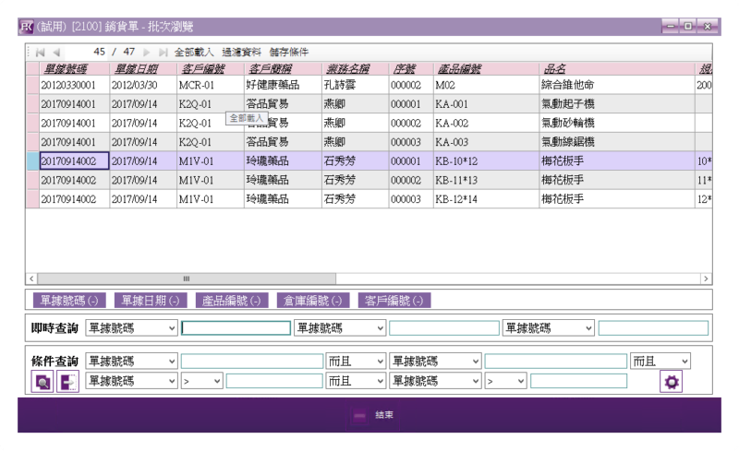Select cell MCR-01 customer code
Viewport: 739px width, 451px height.
(x=211, y=85)
